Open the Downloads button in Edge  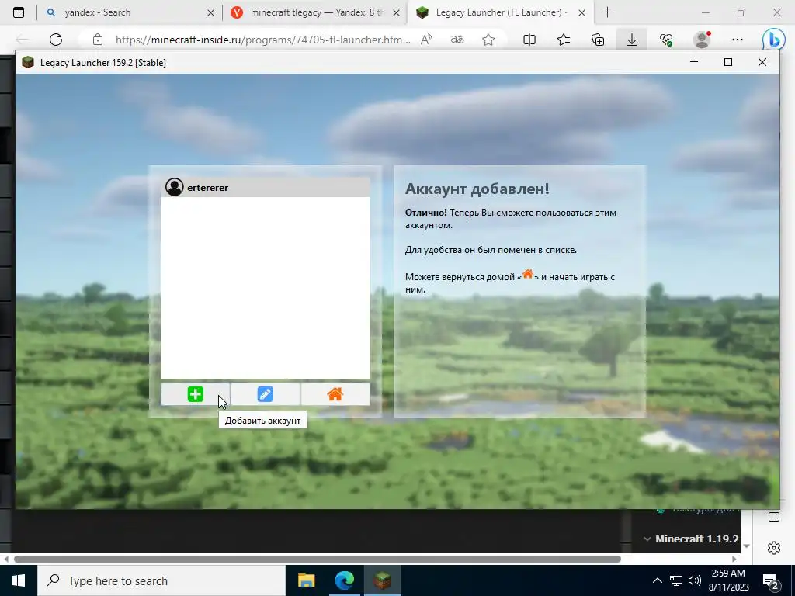632,40
